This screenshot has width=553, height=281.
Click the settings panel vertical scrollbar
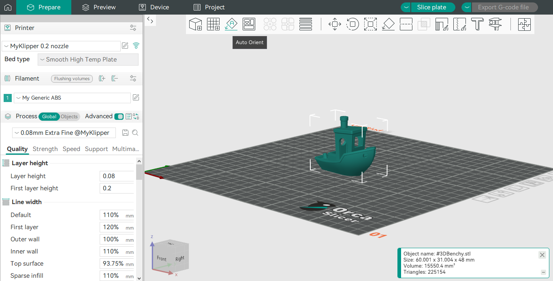point(139,172)
